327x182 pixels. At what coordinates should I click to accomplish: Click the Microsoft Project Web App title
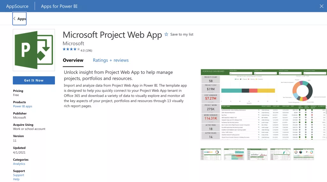112,35
